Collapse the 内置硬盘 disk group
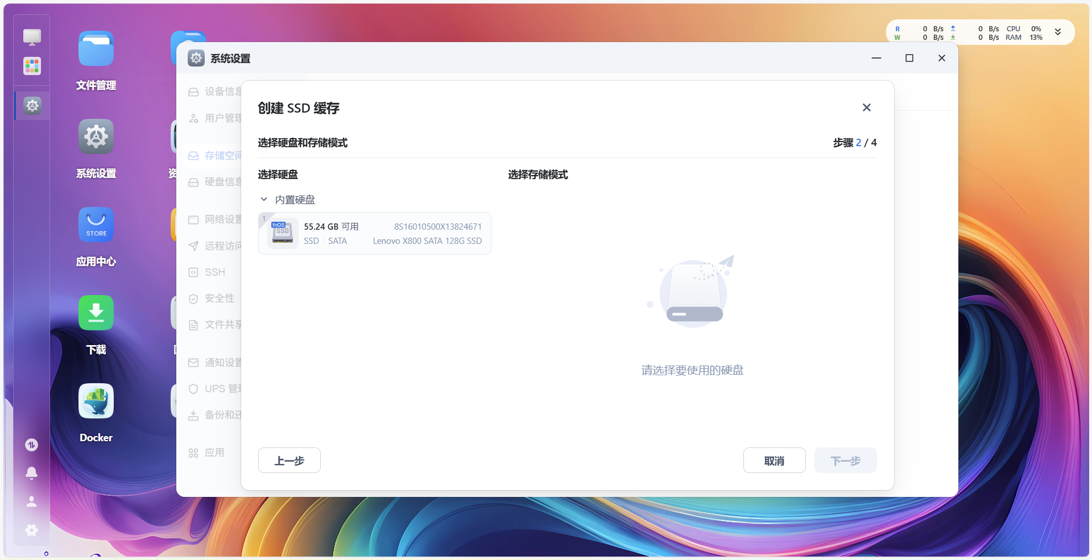The width and height of the screenshot is (1092, 560). point(264,200)
